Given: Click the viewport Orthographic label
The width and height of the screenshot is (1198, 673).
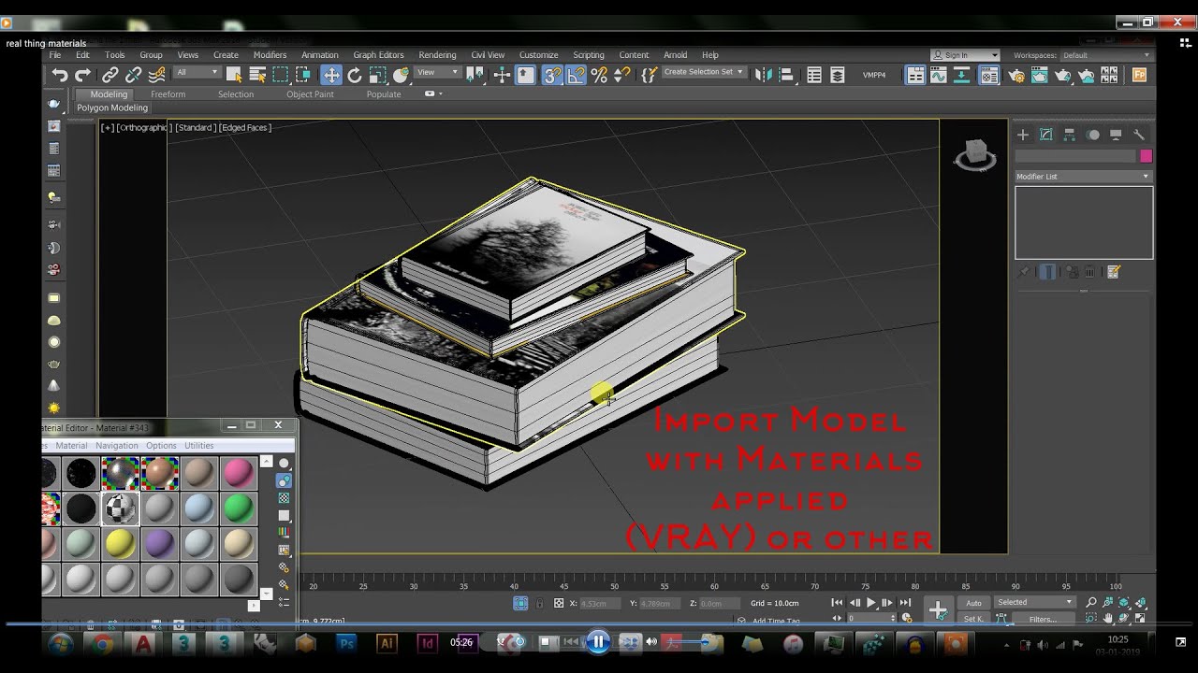Looking at the screenshot, I should pyautogui.click(x=143, y=127).
